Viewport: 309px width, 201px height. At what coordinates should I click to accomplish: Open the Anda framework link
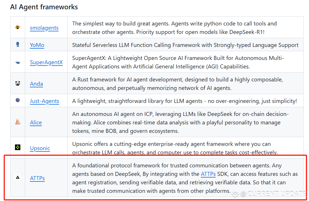click(36, 84)
